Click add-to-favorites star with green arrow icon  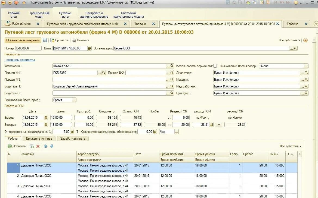click(248, 3)
